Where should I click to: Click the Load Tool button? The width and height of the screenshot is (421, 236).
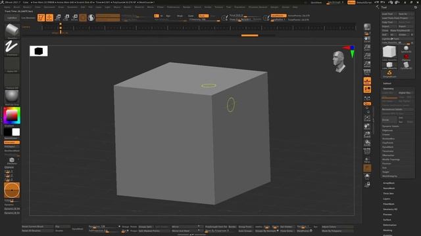tap(389, 14)
